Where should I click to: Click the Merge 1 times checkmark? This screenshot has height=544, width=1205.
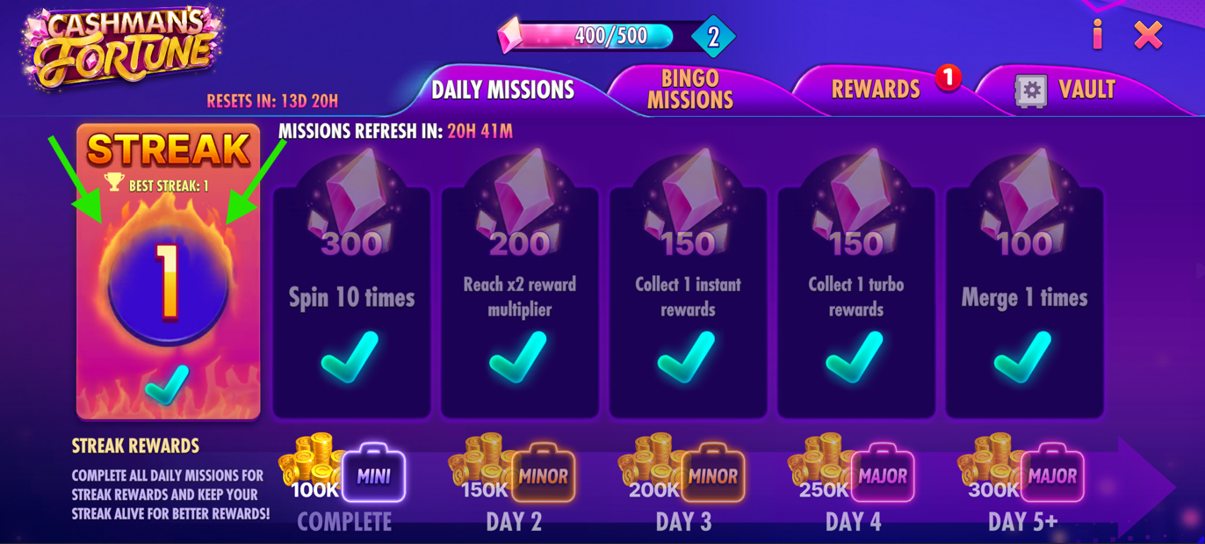[x=1023, y=357]
